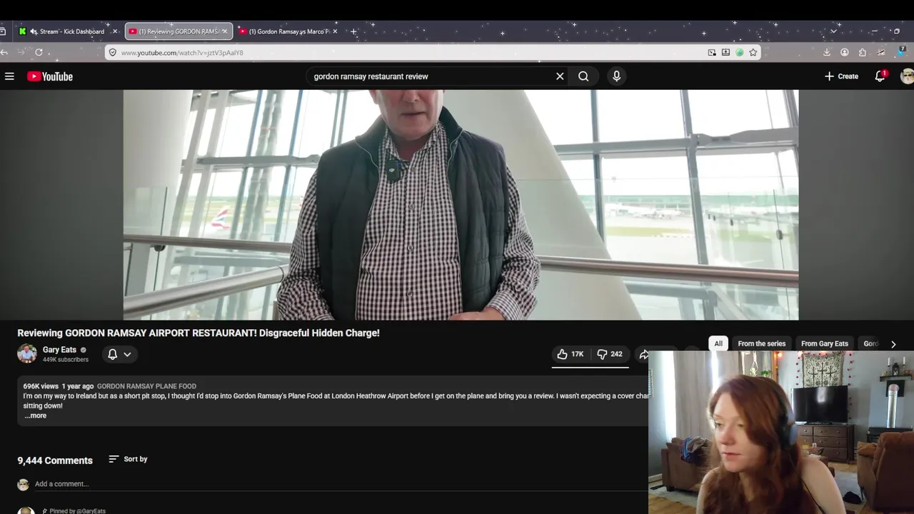Focus the Add a comment field
Screen dimensions: 914x514
[x=341, y=484]
